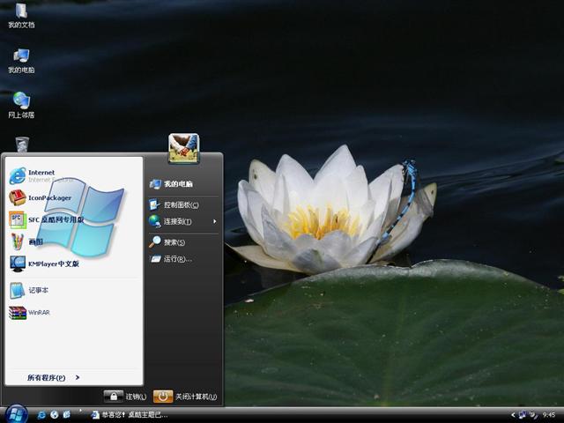564x423 pixels.
Task: Open SFC 桌酷网专用版 in the Start menu
Action: tap(47, 219)
